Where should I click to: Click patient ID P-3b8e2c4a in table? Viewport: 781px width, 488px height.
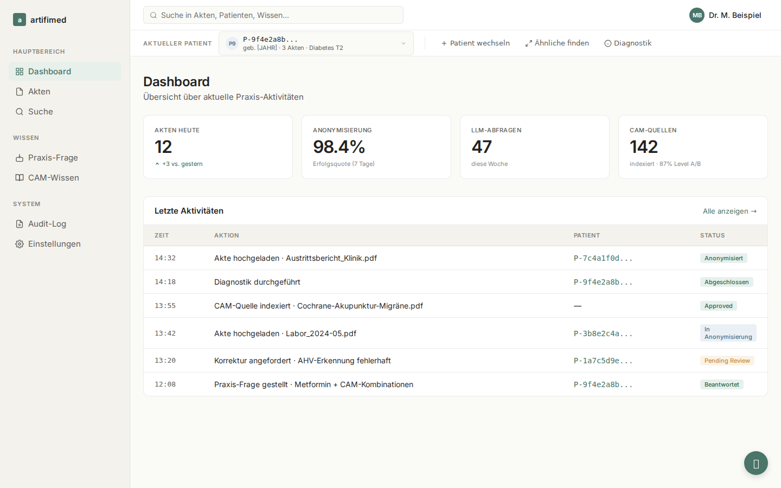603,333
